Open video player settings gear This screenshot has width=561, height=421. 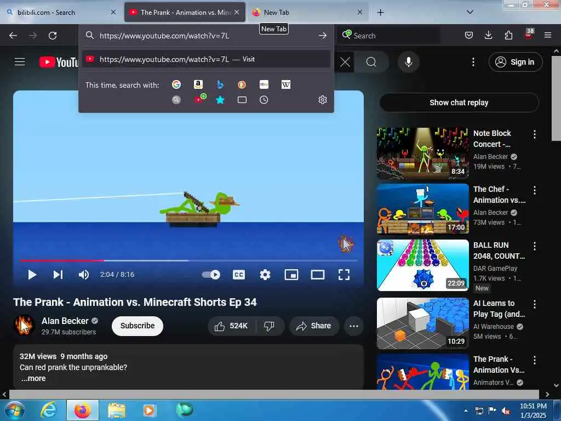(x=265, y=275)
